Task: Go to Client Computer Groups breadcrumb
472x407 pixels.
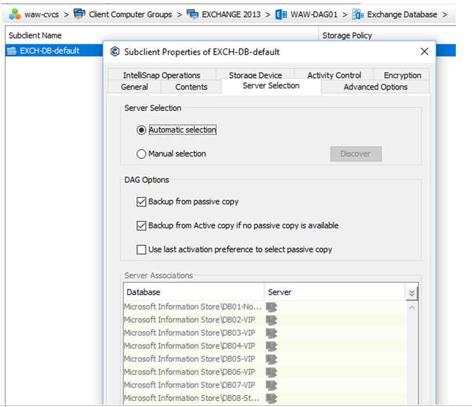Action: (130, 14)
